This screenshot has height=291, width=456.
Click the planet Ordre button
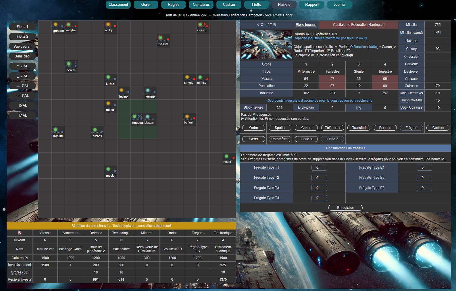click(x=253, y=128)
